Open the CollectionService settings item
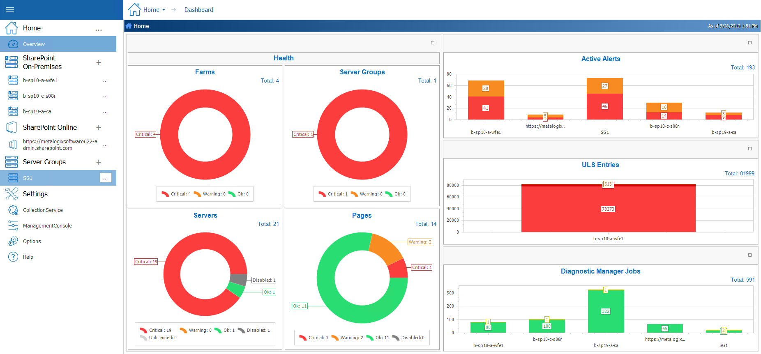The image size is (761, 354). pyautogui.click(x=43, y=210)
